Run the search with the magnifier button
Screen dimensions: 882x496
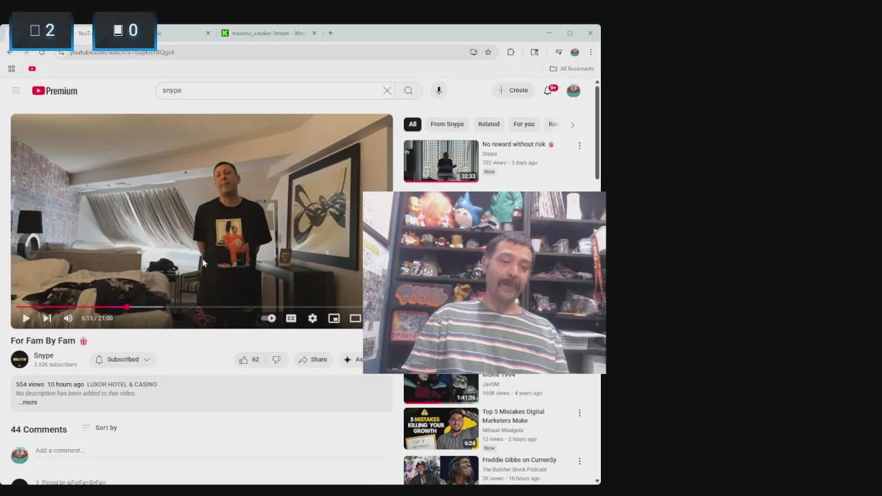409,90
